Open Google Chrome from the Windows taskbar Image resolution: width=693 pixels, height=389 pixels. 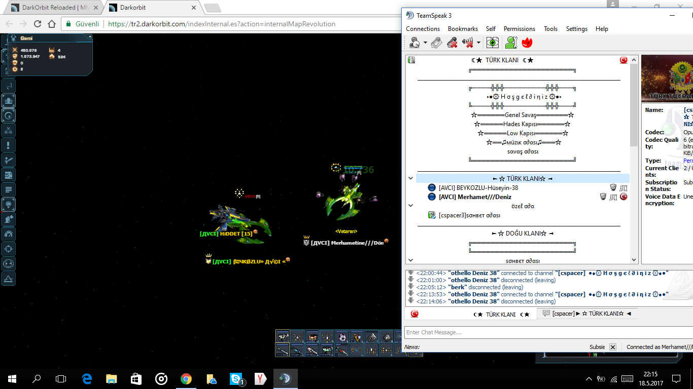pyautogui.click(x=186, y=378)
